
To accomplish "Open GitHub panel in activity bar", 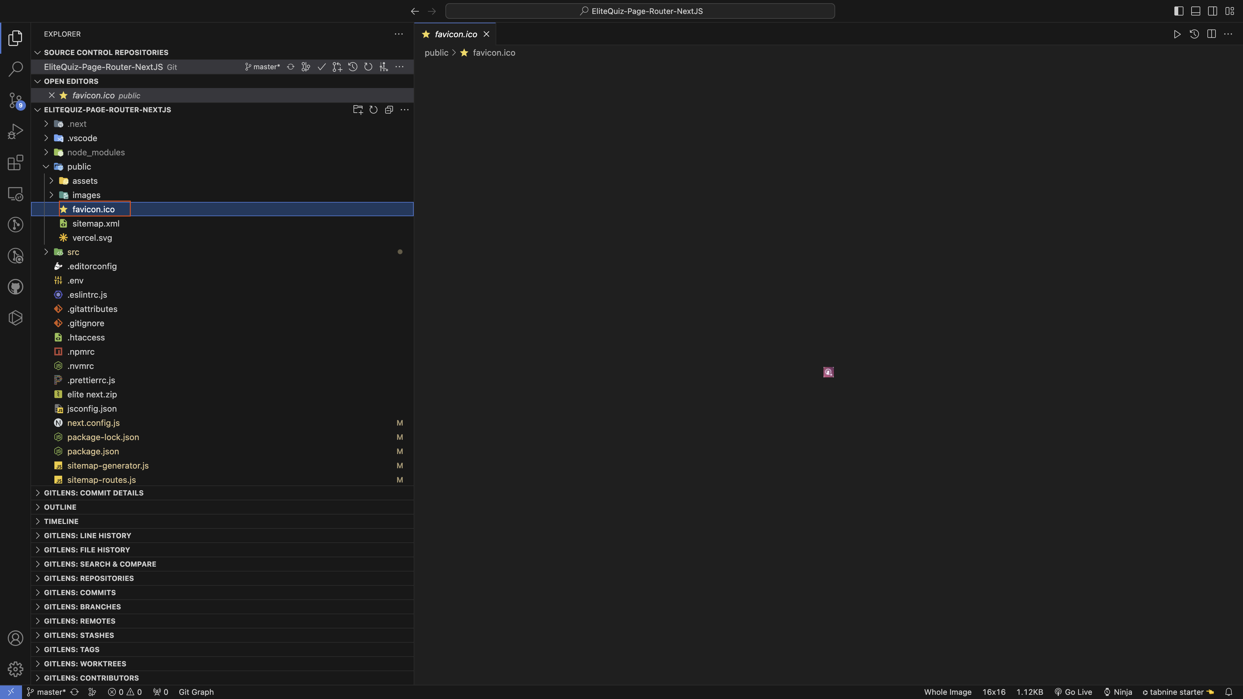I will [x=16, y=287].
